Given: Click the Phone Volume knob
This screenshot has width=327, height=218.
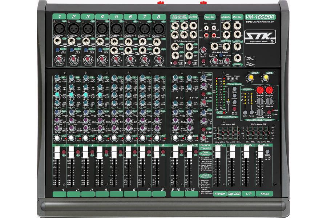Looking at the screenshot, I should click(265, 77).
